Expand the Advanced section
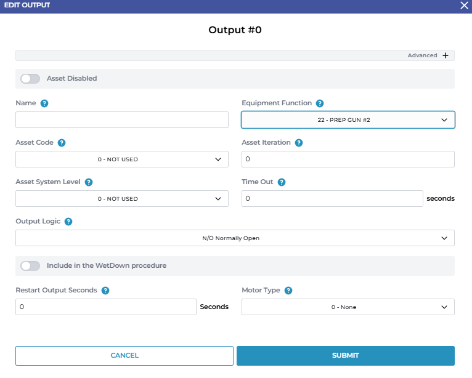 pyautogui.click(x=445, y=55)
